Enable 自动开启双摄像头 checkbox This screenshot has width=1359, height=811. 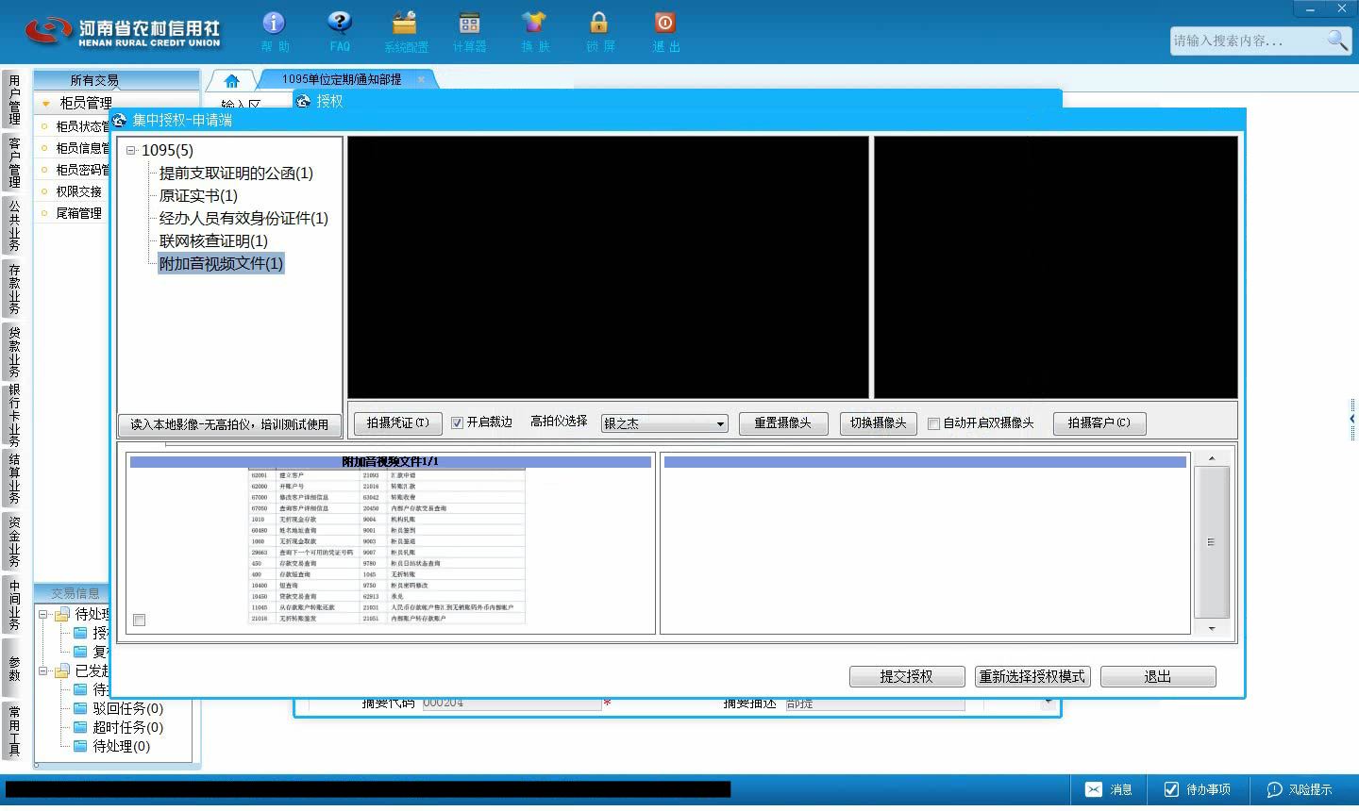coord(933,423)
